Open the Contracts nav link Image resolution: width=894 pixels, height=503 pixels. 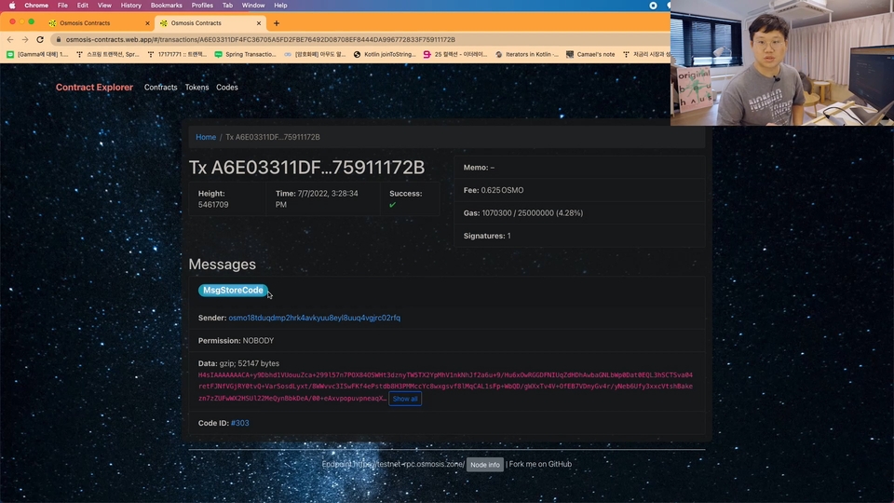(x=161, y=88)
